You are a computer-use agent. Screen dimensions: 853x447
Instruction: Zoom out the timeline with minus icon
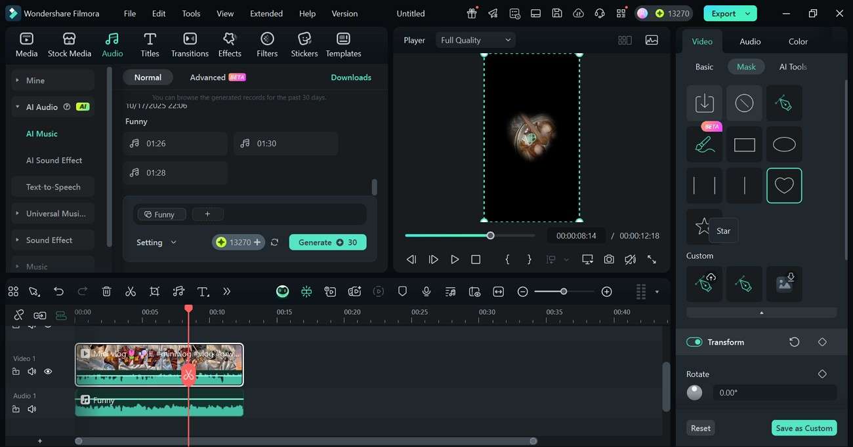point(522,292)
